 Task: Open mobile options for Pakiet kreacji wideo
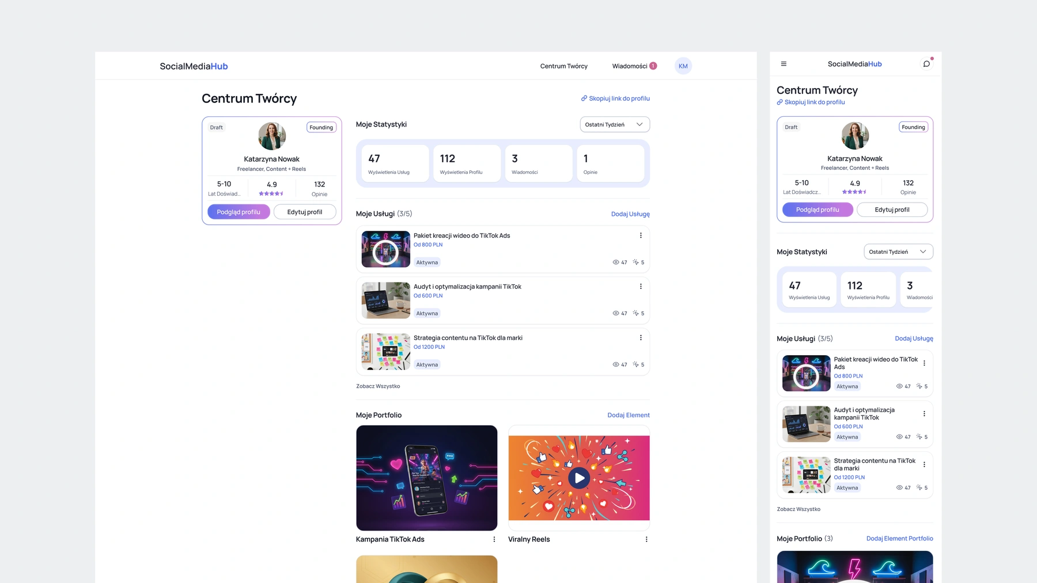click(924, 363)
